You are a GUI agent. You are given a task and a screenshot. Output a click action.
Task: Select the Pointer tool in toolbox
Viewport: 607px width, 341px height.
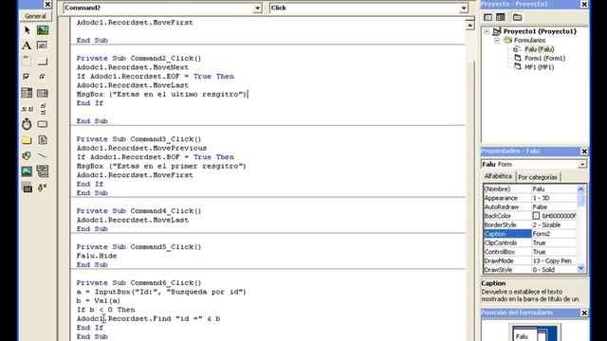pos(27,30)
